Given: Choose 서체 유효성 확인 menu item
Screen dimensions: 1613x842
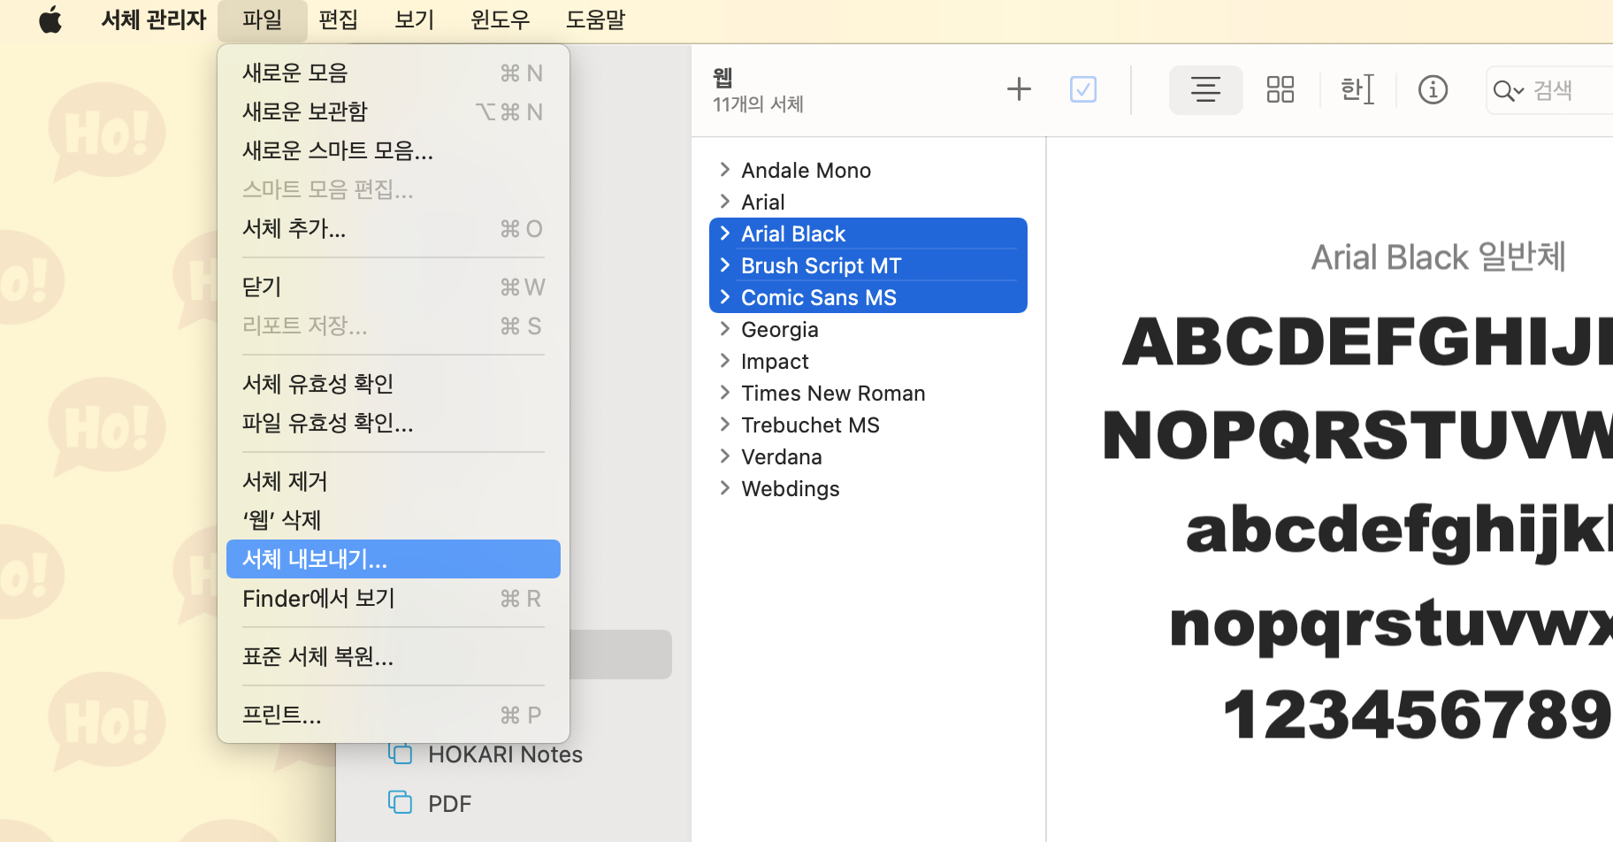Looking at the screenshot, I should 394,384.
